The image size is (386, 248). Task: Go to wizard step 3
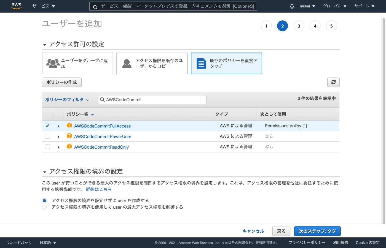[299, 26]
